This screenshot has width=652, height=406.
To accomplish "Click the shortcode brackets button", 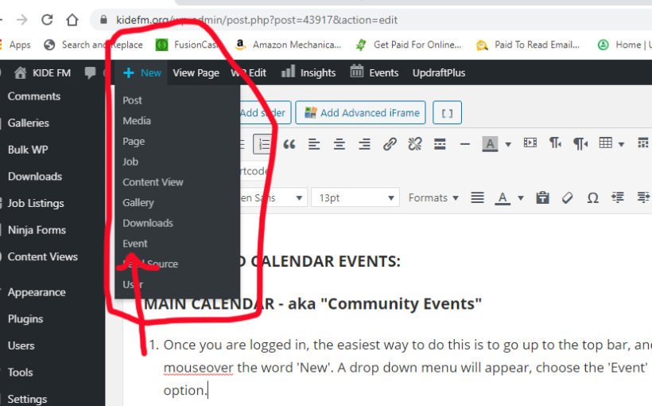I will tap(447, 112).
